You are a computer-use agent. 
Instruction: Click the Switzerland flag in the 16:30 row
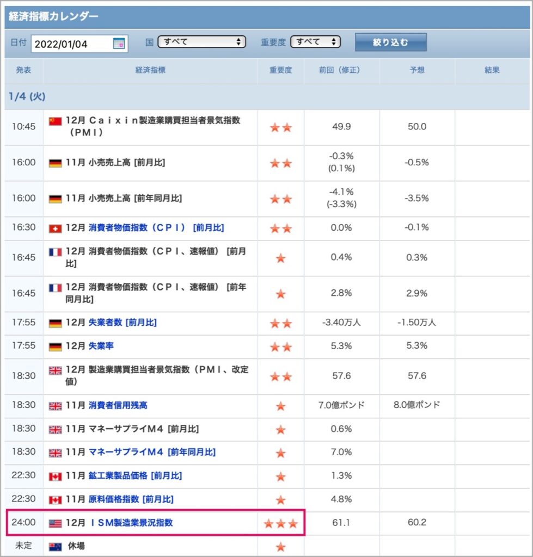[55, 228]
